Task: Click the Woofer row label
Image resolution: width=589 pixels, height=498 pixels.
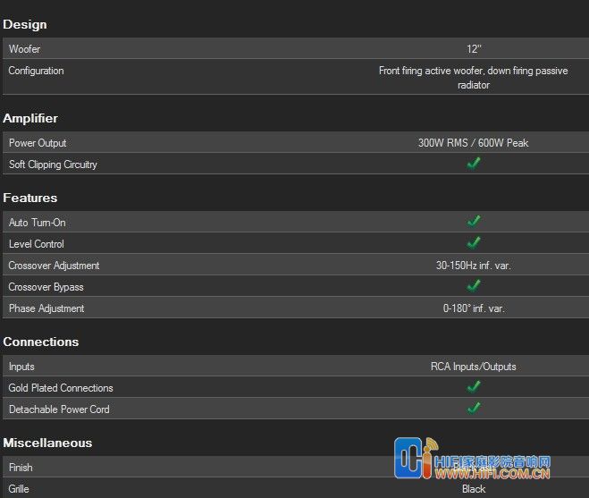Action: point(24,49)
